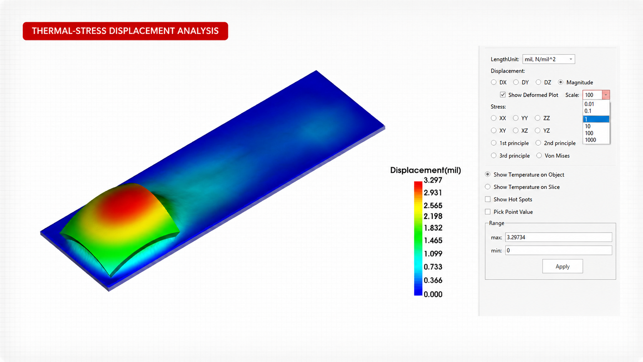Choose DZ displacement radio button
This screenshot has width=643, height=362.
click(538, 82)
